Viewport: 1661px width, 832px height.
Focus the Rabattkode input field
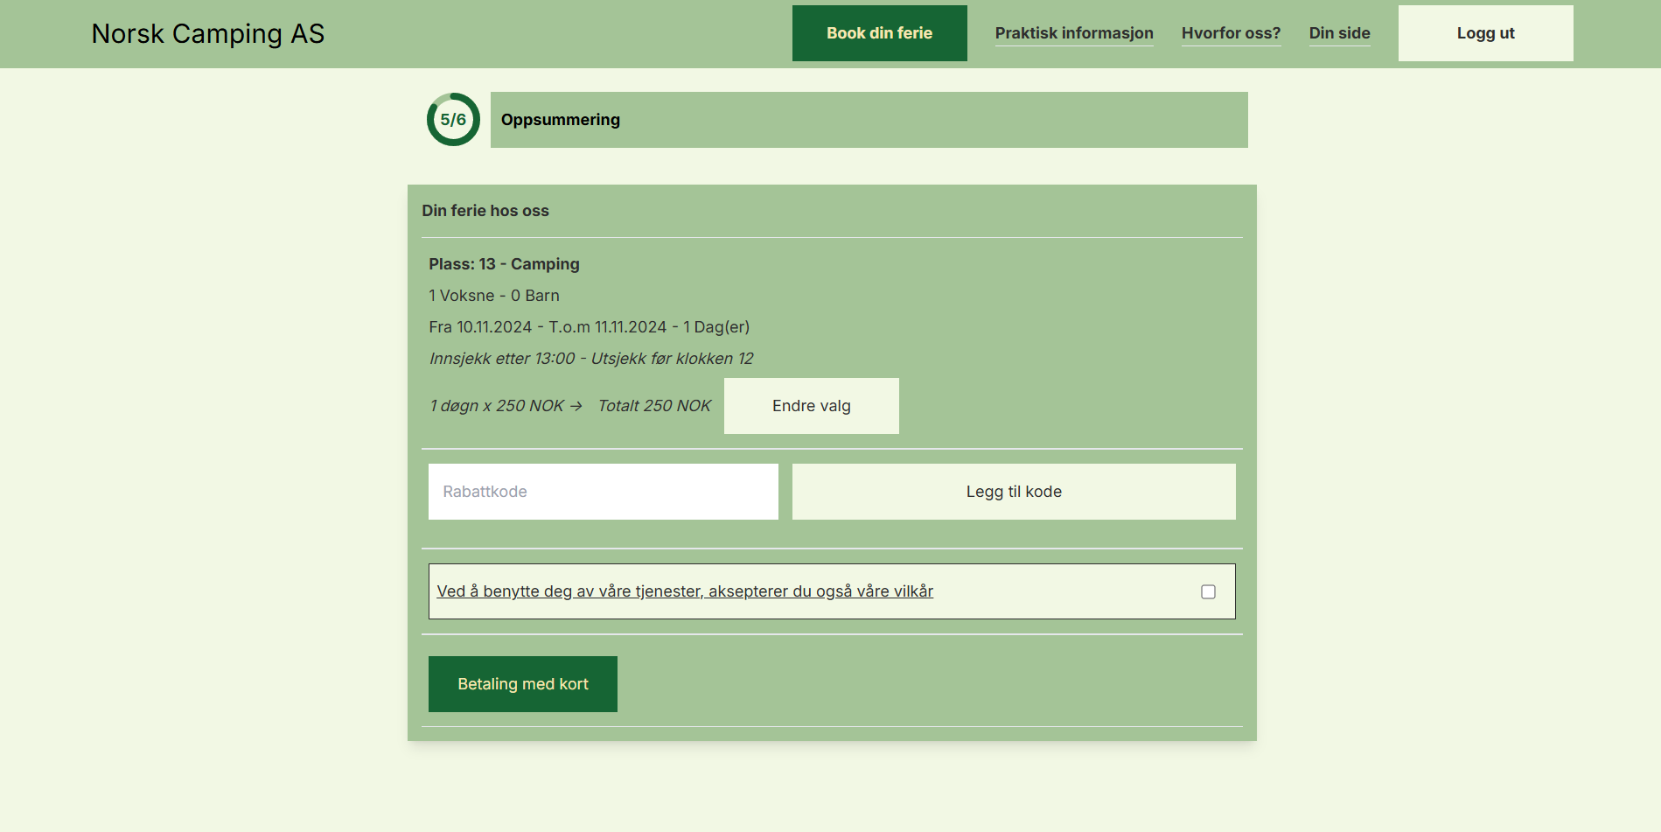603,492
